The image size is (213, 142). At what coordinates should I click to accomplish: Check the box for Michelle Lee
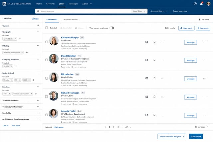click(x=47, y=78)
